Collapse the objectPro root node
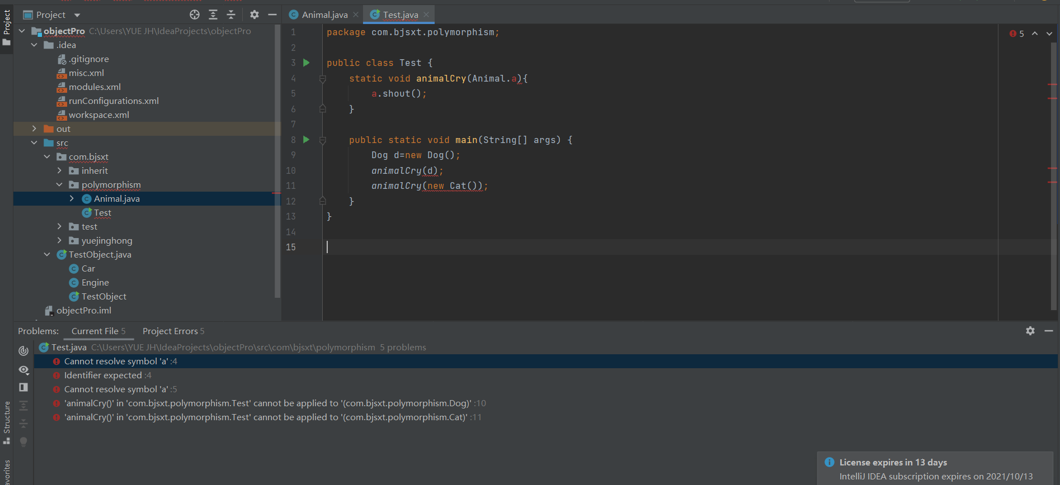 (x=22, y=31)
